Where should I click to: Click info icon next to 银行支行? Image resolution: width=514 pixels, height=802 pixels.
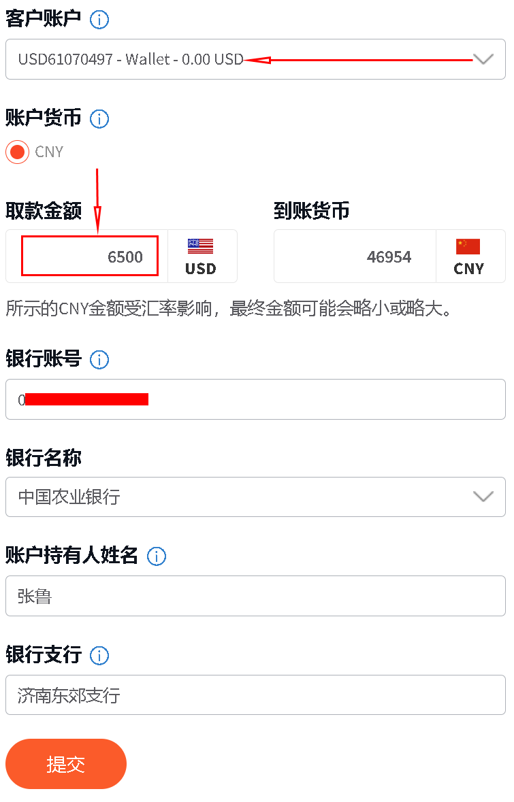[99, 655]
